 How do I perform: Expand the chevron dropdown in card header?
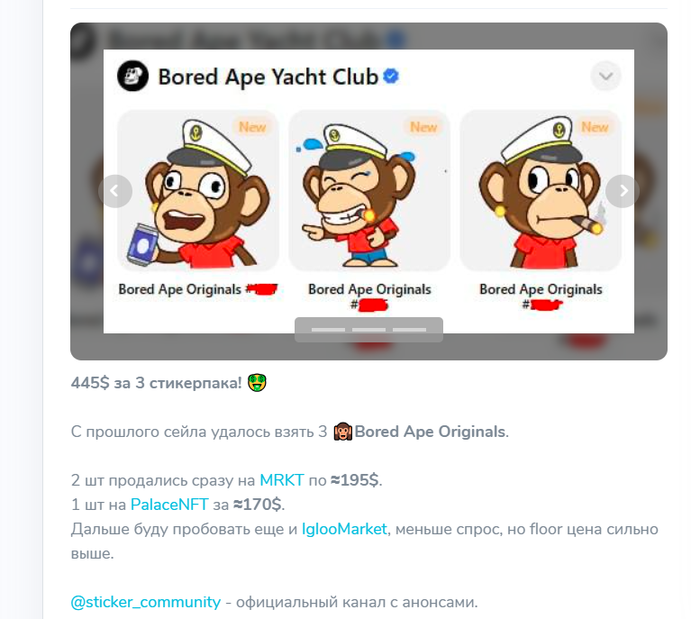pos(606,77)
